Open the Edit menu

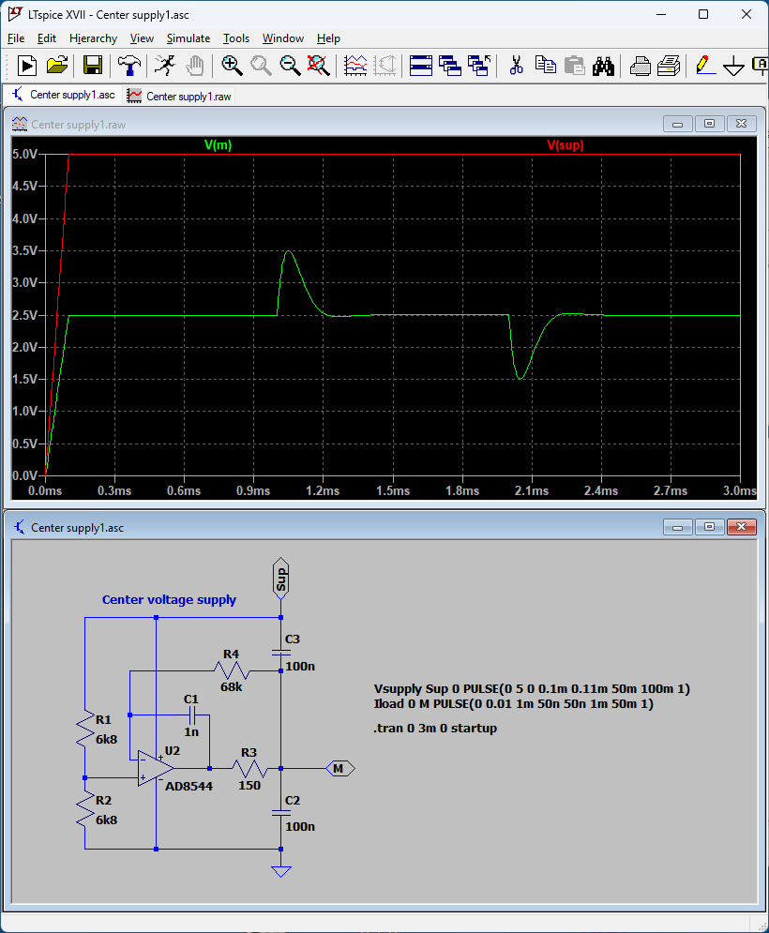click(47, 38)
